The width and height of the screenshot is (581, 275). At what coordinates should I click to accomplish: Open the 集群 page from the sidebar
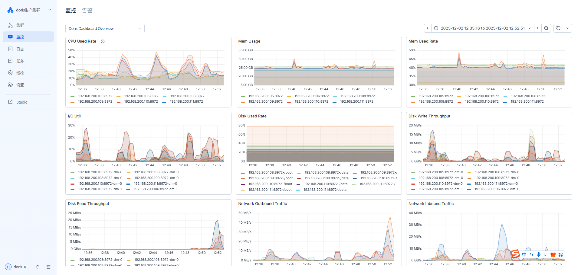pos(20,25)
